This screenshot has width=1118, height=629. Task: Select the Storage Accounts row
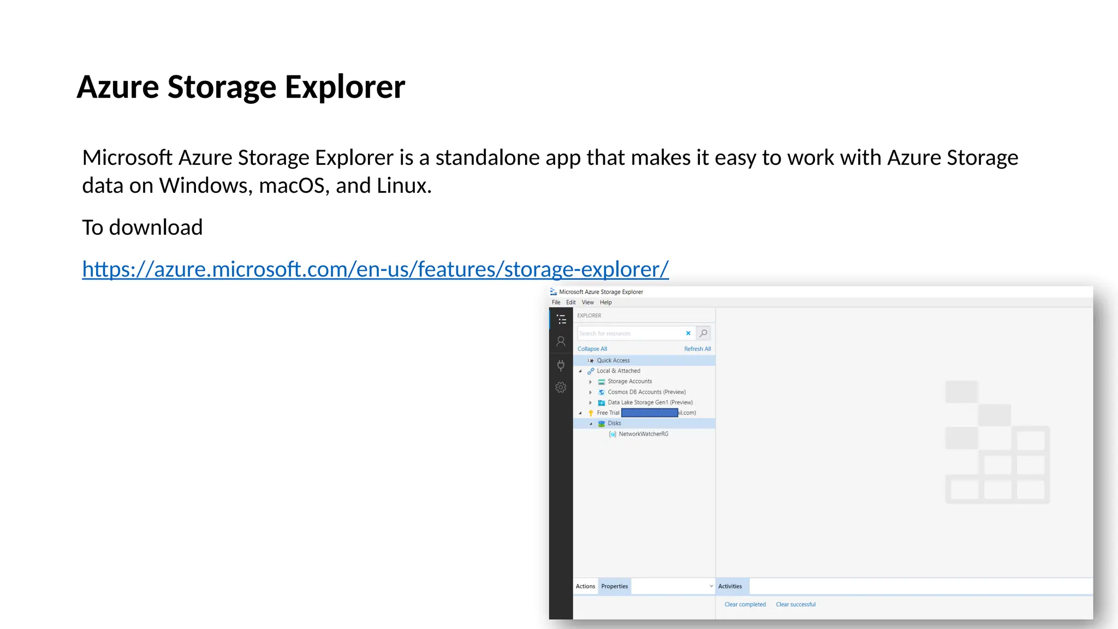644,382
